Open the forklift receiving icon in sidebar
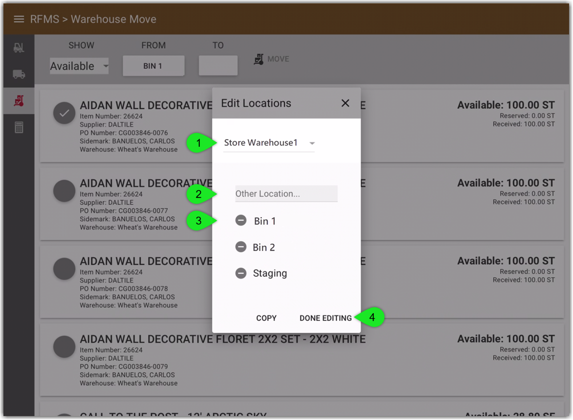 point(19,48)
